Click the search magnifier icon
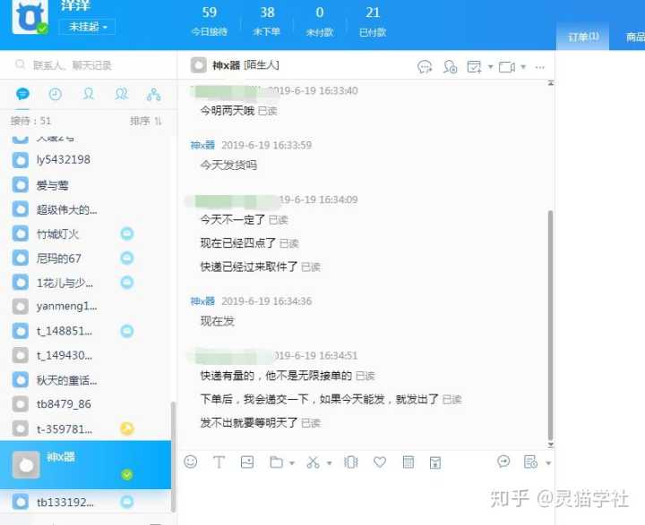The image size is (645, 525). point(20,64)
